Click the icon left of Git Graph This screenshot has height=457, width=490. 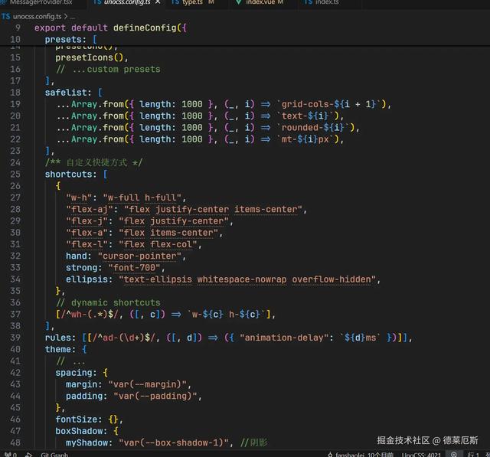(x=28, y=454)
